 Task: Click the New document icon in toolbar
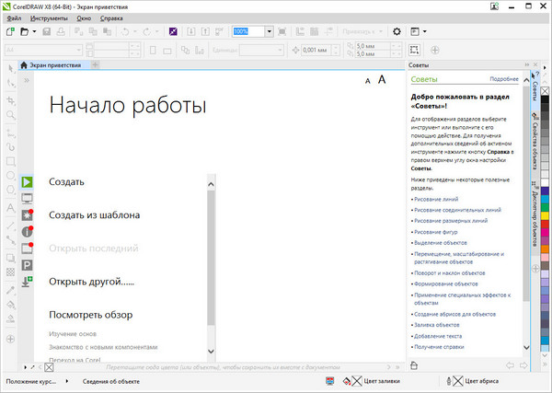(10, 30)
